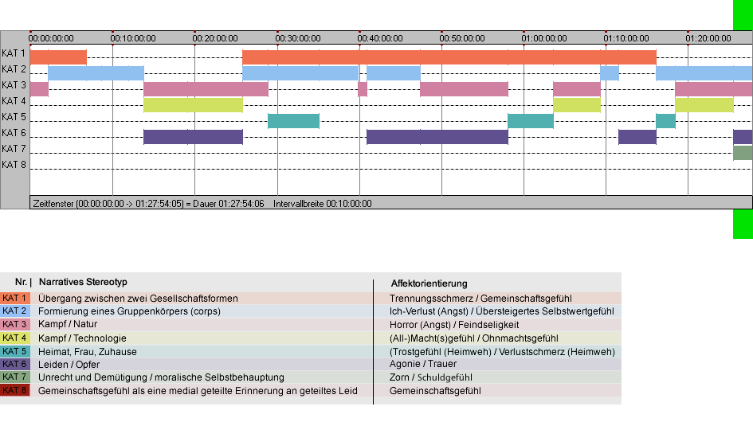The height and width of the screenshot is (422, 753).
Task: Click 'Übergang zwischen zwei Gesellschaftsformen' text
Action: pyautogui.click(x=138, y=299)
